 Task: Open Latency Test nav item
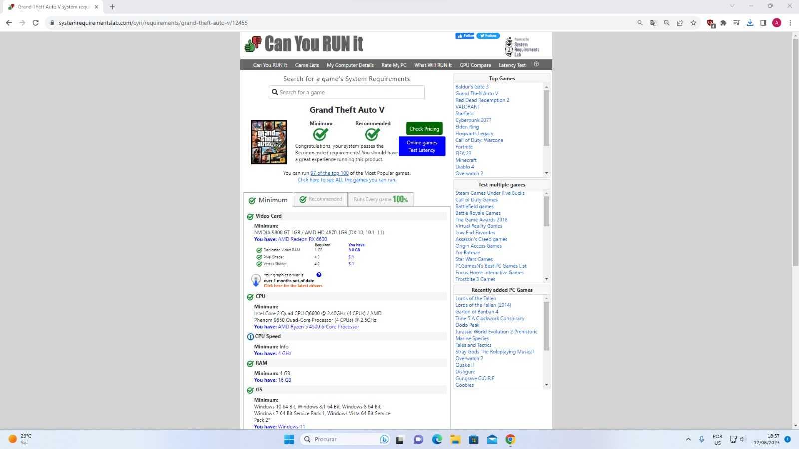512,65
